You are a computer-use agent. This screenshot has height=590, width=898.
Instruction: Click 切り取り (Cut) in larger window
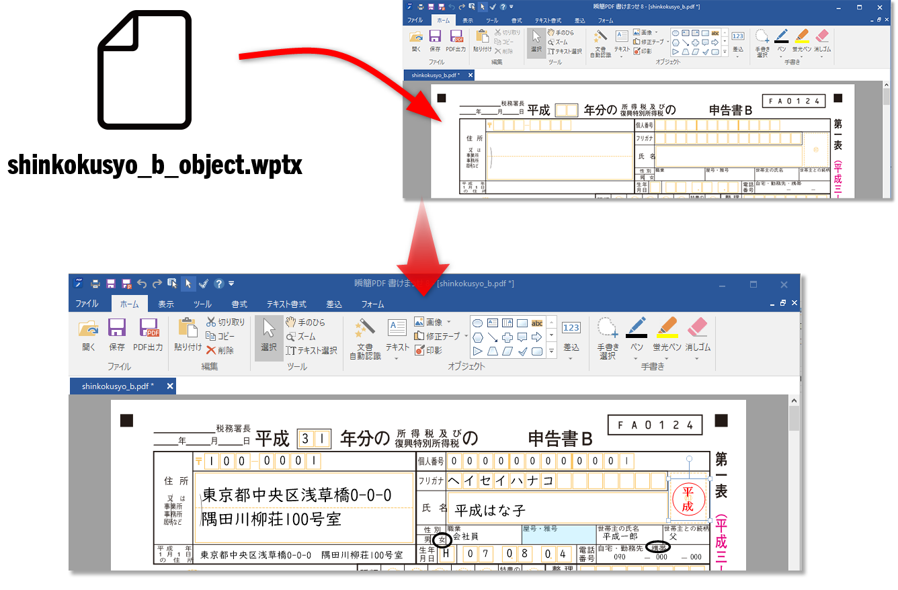tap(226, 322)
